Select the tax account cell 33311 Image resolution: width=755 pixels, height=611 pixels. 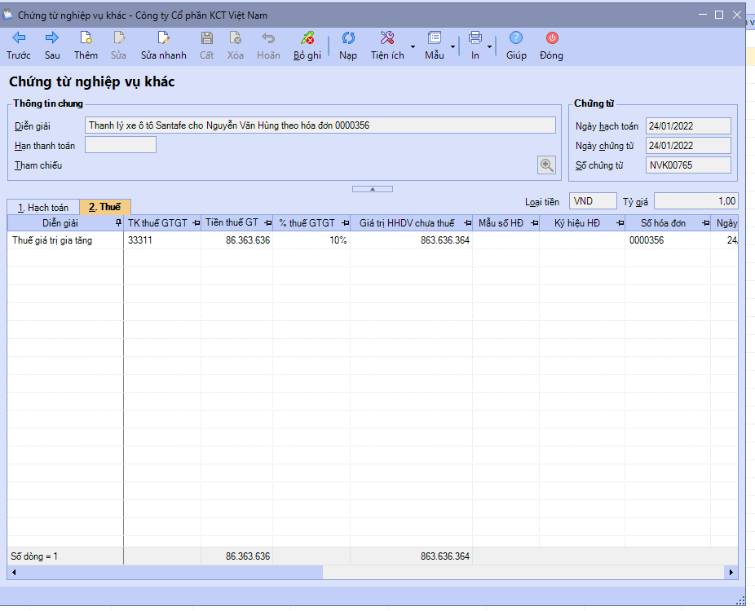point(162,240)
